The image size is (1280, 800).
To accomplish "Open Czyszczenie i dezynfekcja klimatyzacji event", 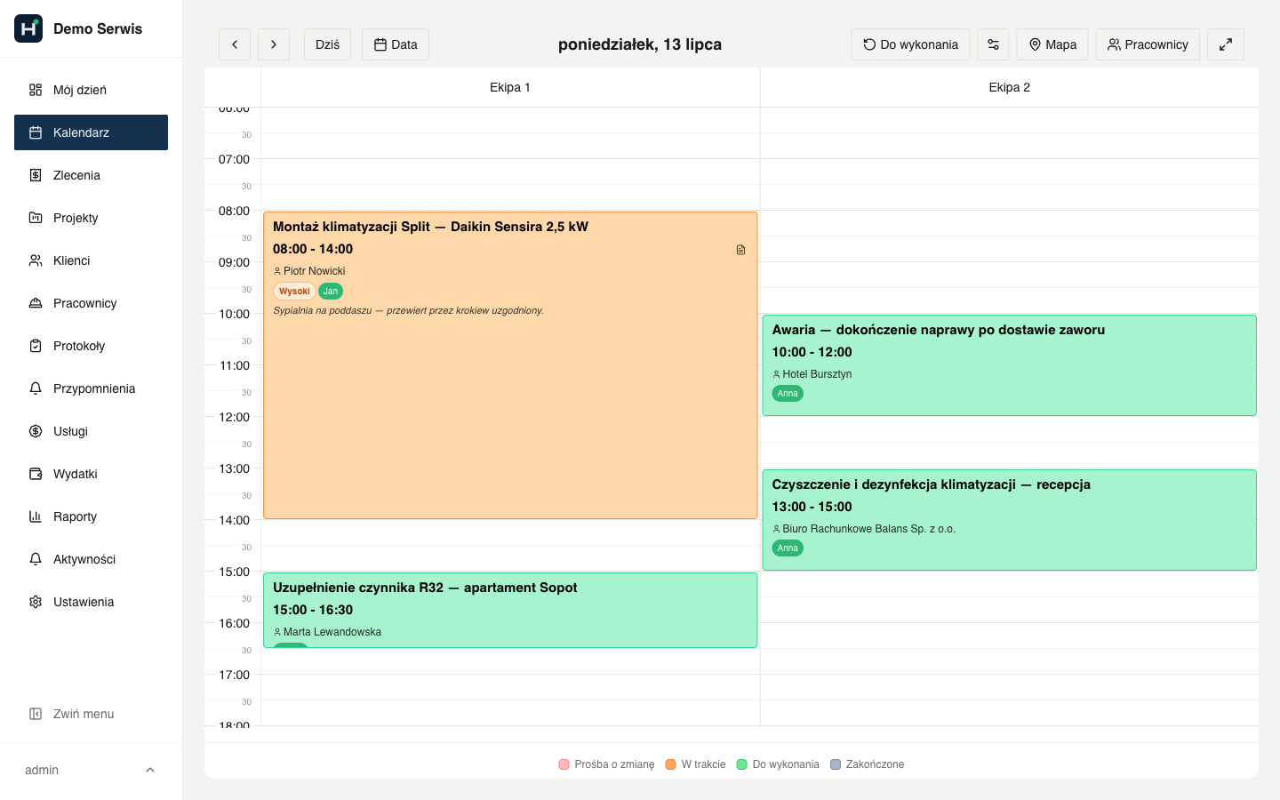I will click(1009, 520).
